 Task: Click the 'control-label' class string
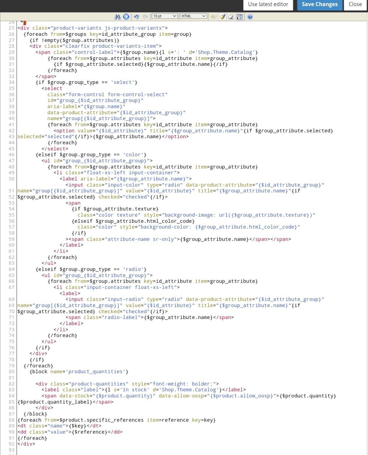point(94,52)
